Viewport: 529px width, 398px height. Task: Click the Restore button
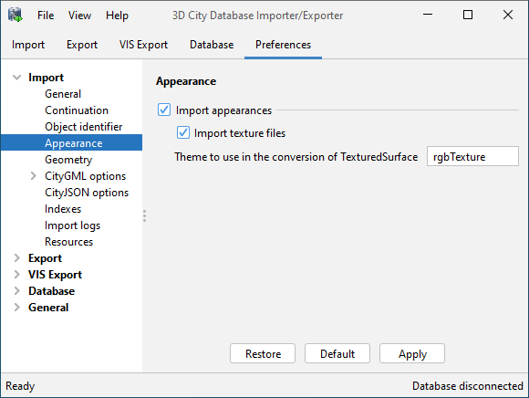263,353
